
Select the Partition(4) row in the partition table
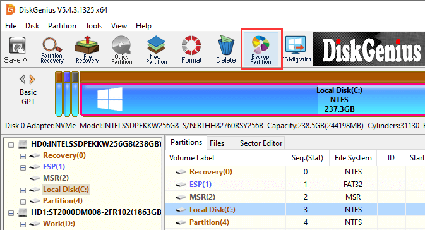pos(296,222)
